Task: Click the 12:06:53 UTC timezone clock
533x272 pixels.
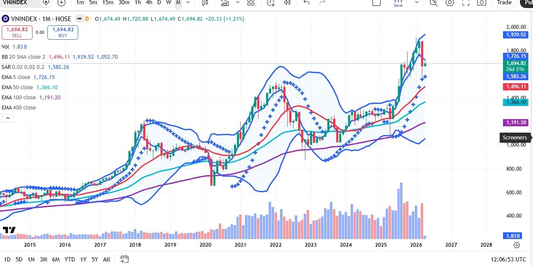Action: [509, 259]
